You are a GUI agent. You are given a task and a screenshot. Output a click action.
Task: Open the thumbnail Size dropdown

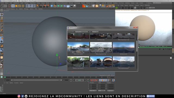click(95, 32)
